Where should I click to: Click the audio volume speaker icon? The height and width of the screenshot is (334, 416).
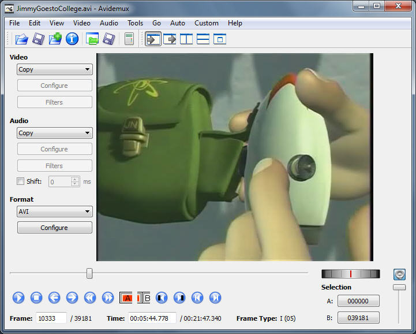[x=399, y=274]
